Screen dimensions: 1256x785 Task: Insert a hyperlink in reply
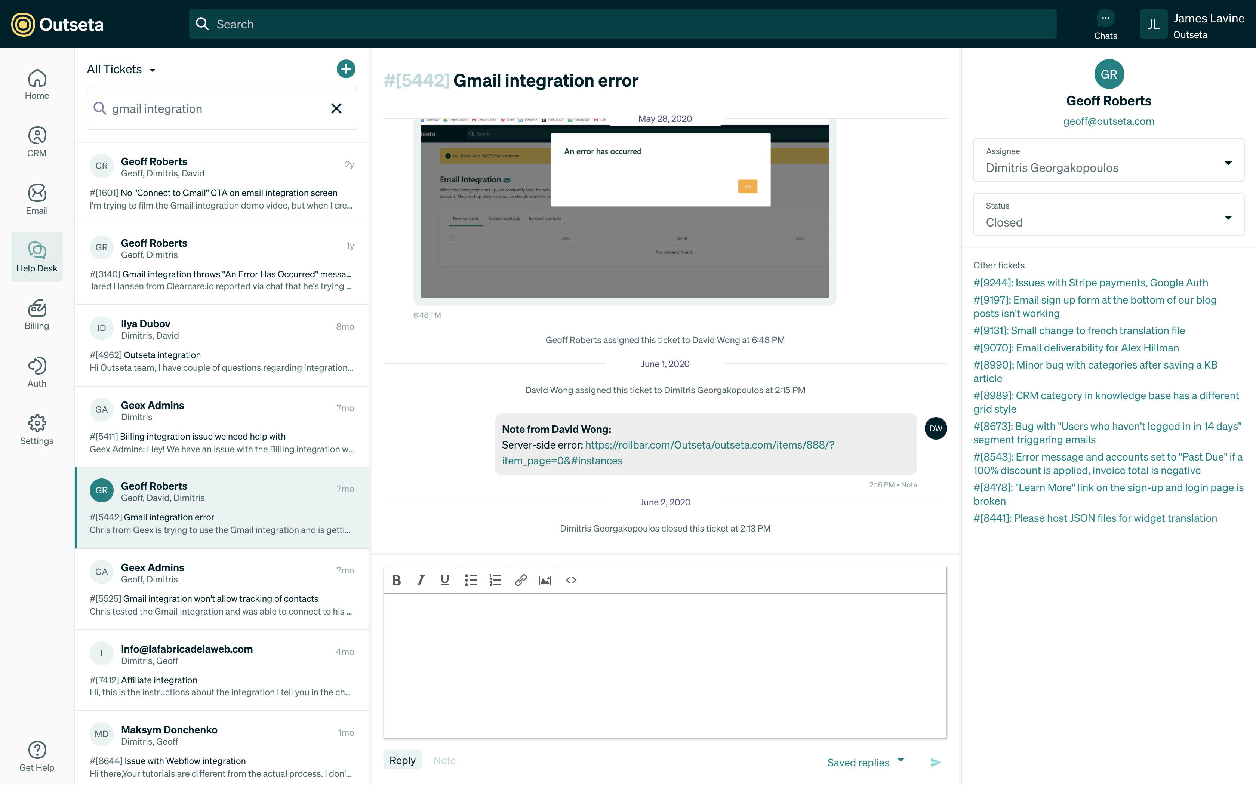point(521,580)
